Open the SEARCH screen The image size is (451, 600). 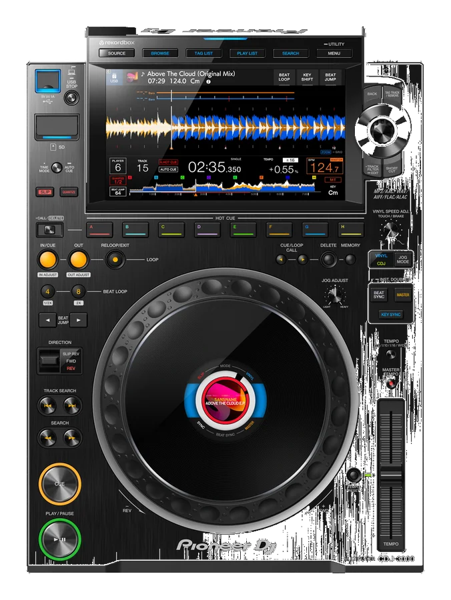[x=291, y=53]
